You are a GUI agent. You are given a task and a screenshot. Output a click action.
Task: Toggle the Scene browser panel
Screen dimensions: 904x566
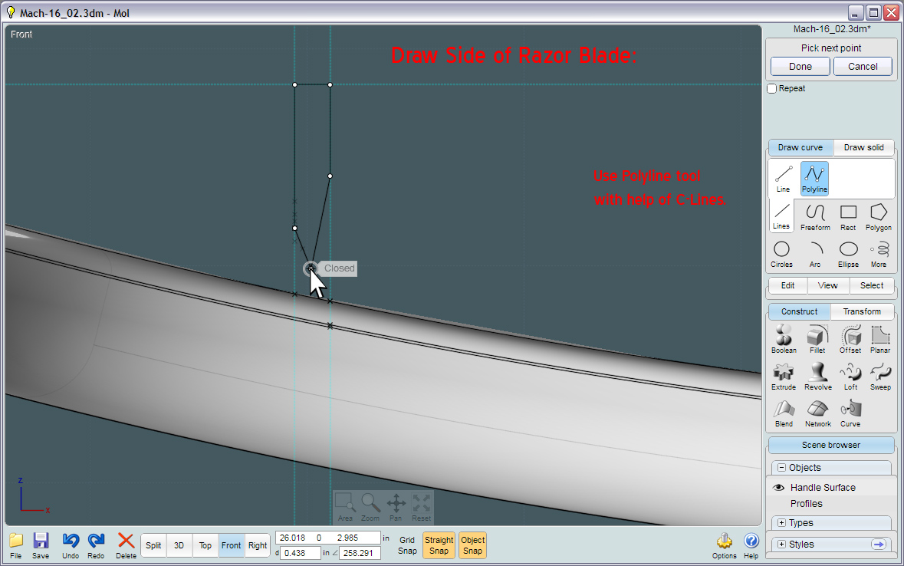tap(831, 445)
